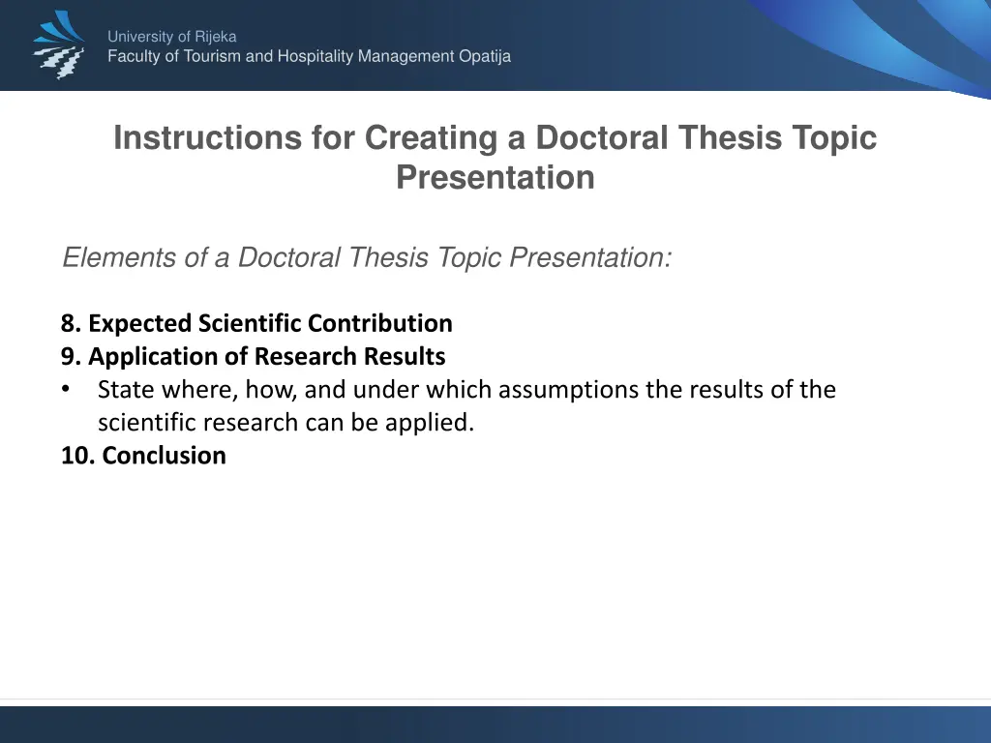
Task: Click the University of Rijeka logo icon
Action: (x=59, y=45)
